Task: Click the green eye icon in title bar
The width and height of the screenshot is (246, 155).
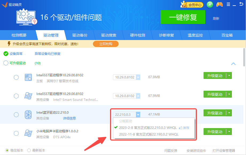Action: click(x=210, y=5)
